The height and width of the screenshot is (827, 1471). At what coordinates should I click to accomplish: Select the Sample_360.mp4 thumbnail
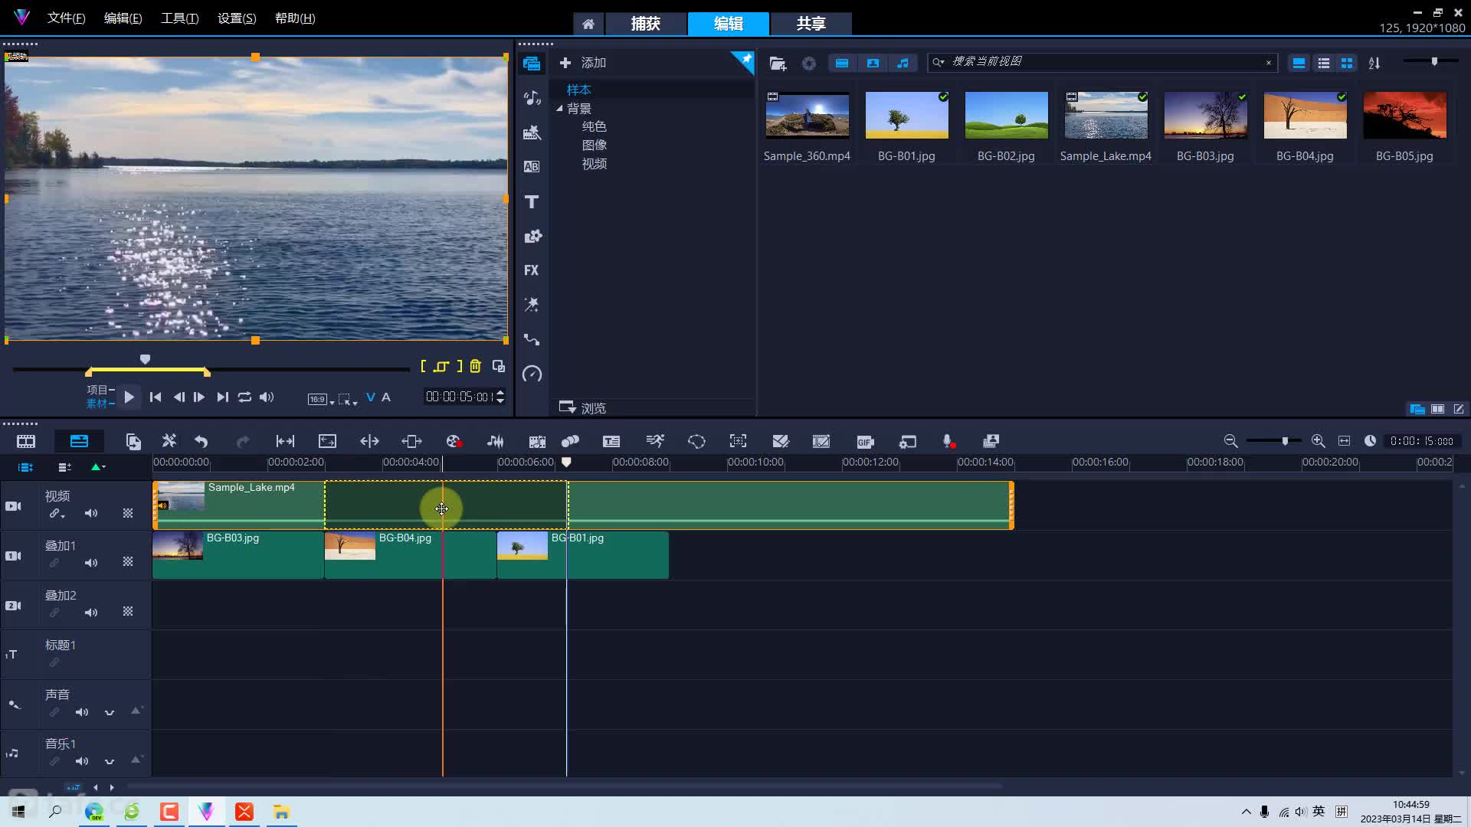(x=808, y=116)
